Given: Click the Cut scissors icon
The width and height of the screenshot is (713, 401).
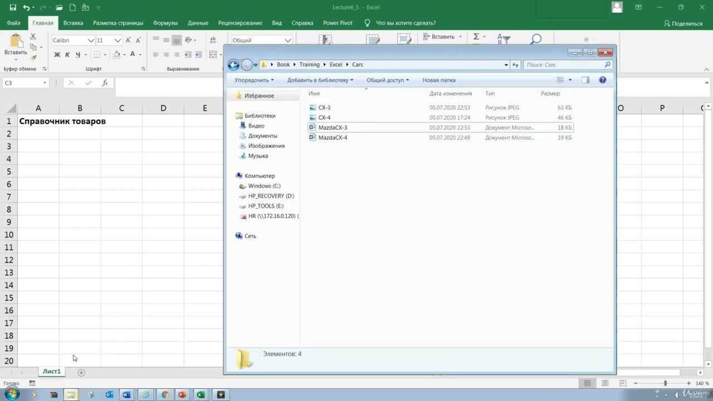Looking at the screenshot, I should (x=33, y=37).
